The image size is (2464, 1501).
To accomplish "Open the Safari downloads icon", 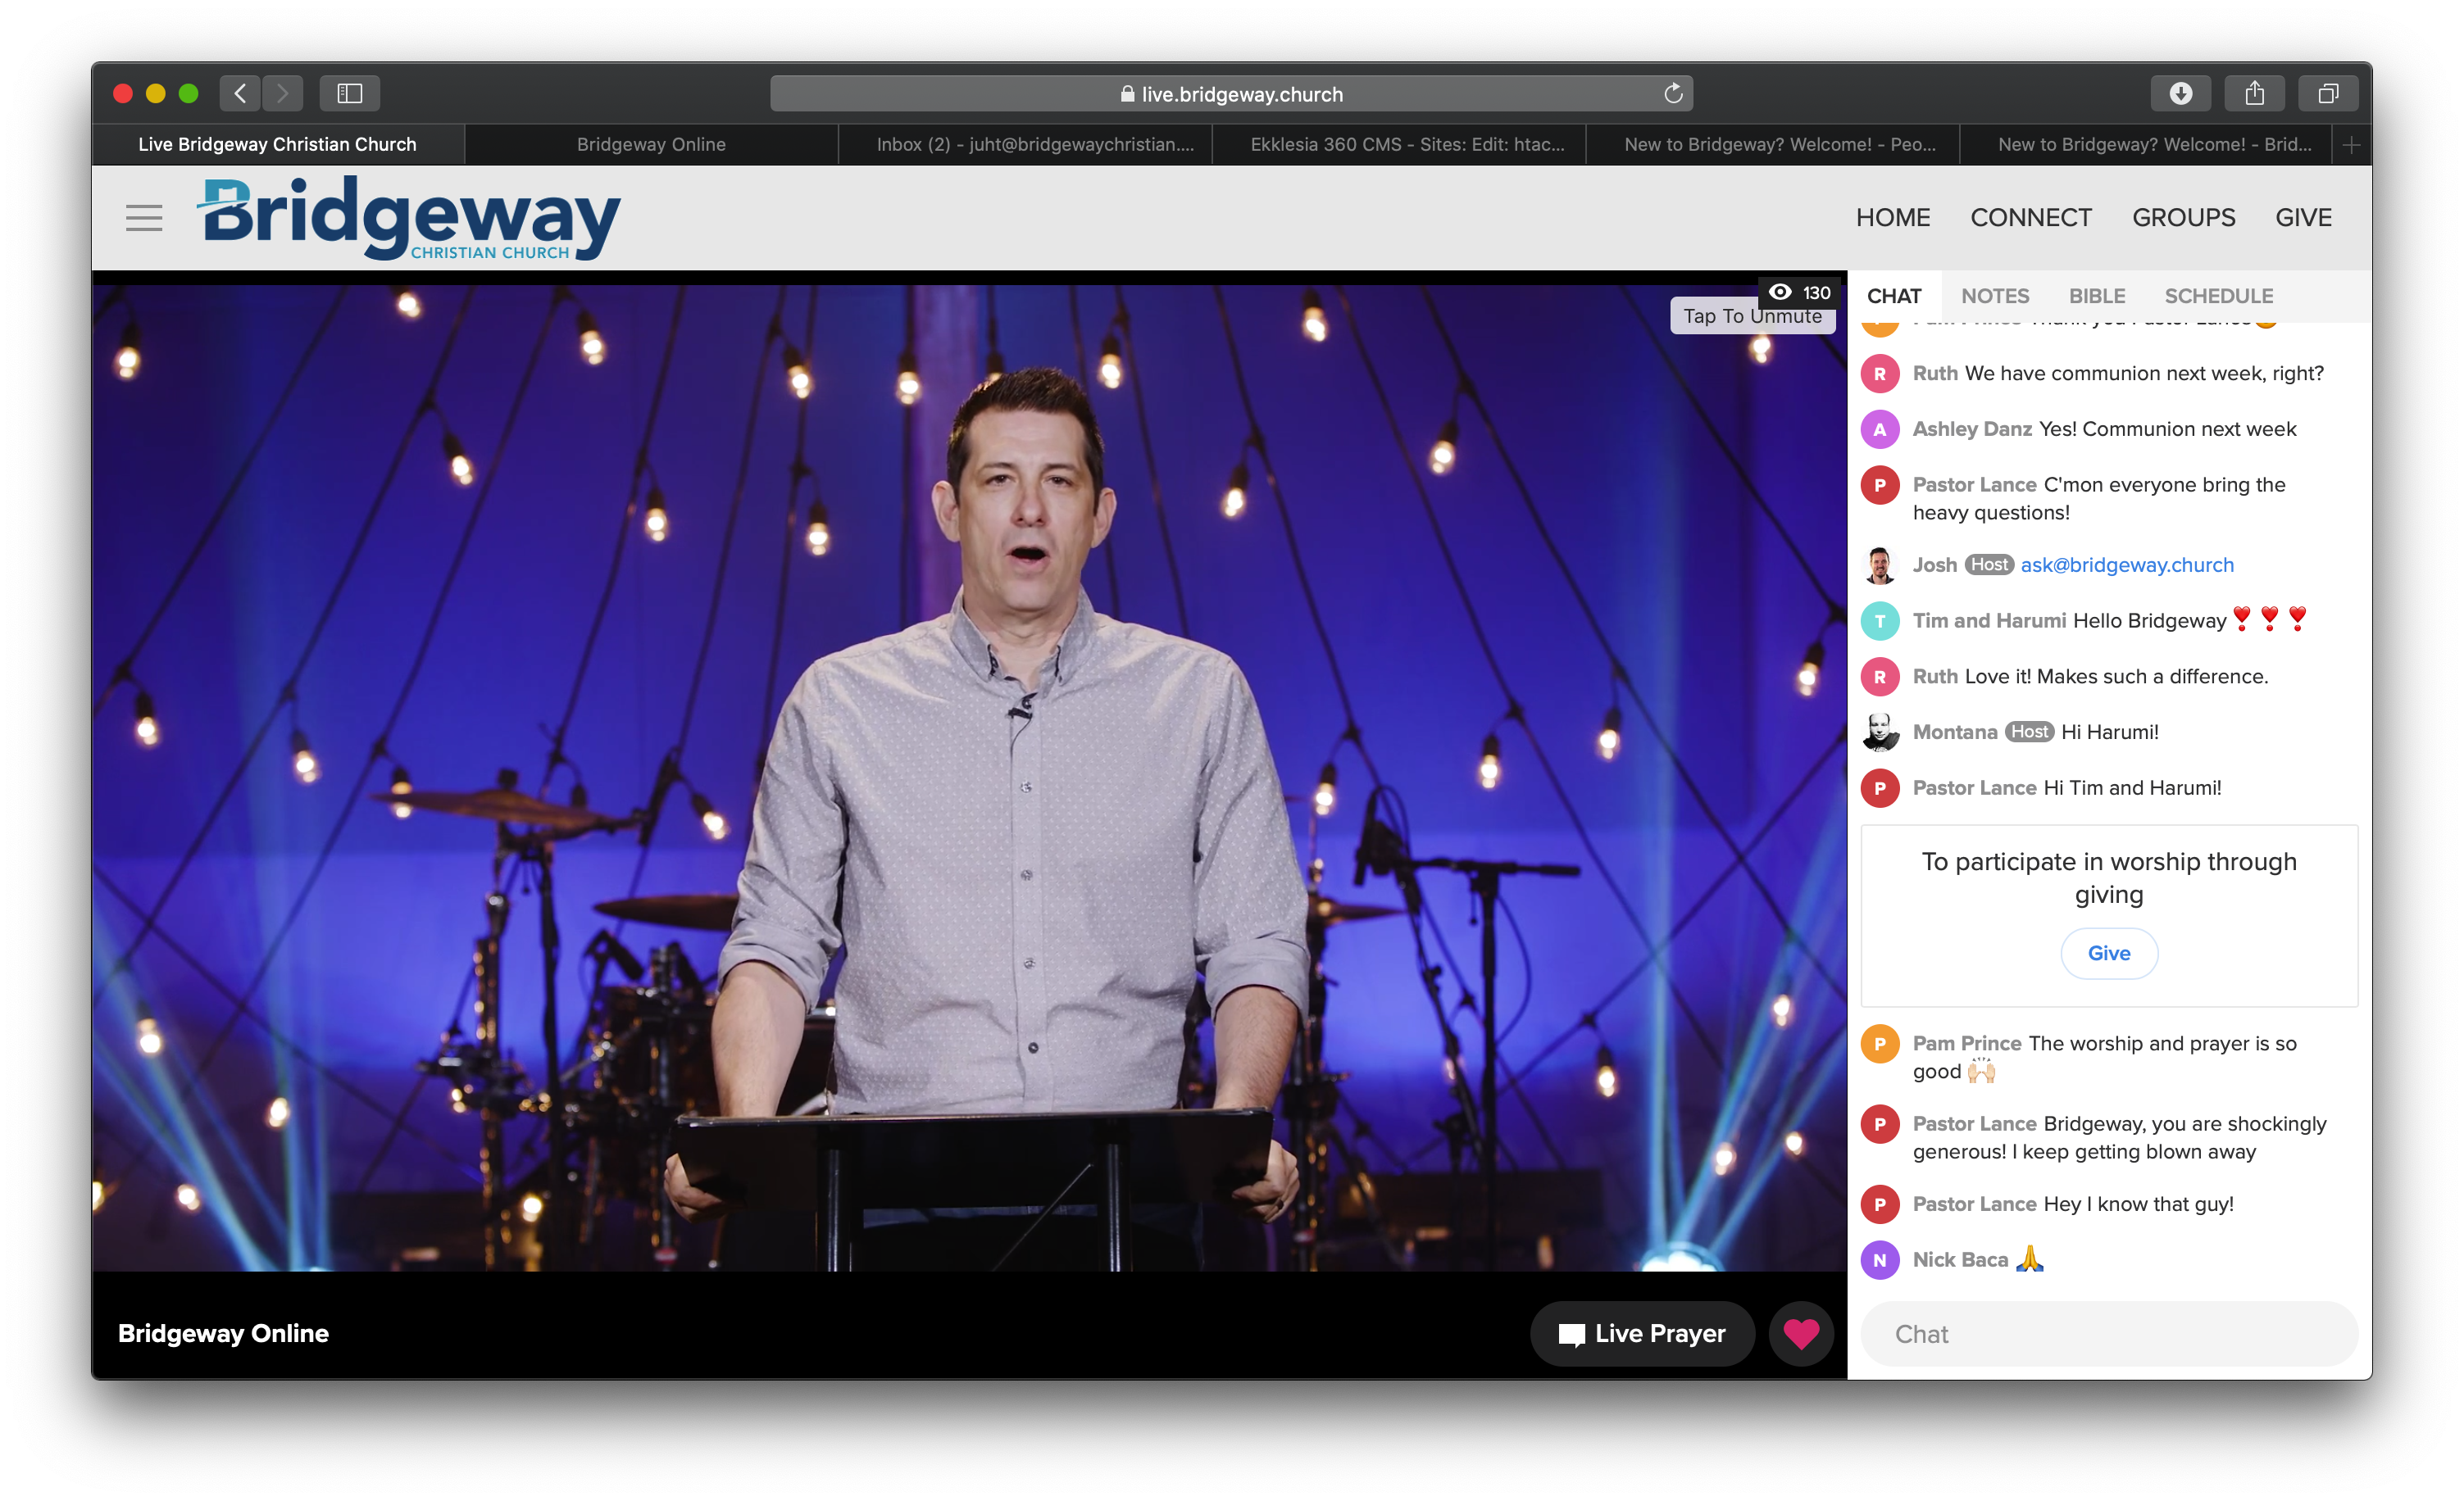I will coord(2180,94).
